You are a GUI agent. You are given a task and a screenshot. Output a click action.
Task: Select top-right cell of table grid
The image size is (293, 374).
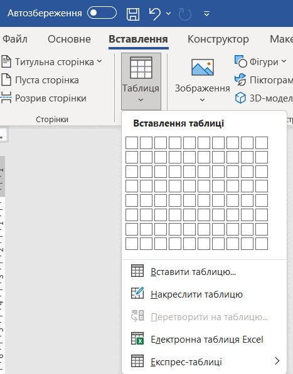[262, 143]
